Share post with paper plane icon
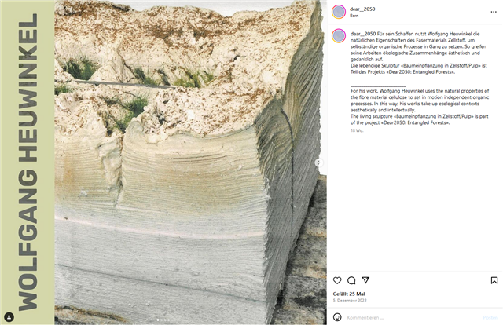Viewport: 503px width, 325px height. [365, 280]
